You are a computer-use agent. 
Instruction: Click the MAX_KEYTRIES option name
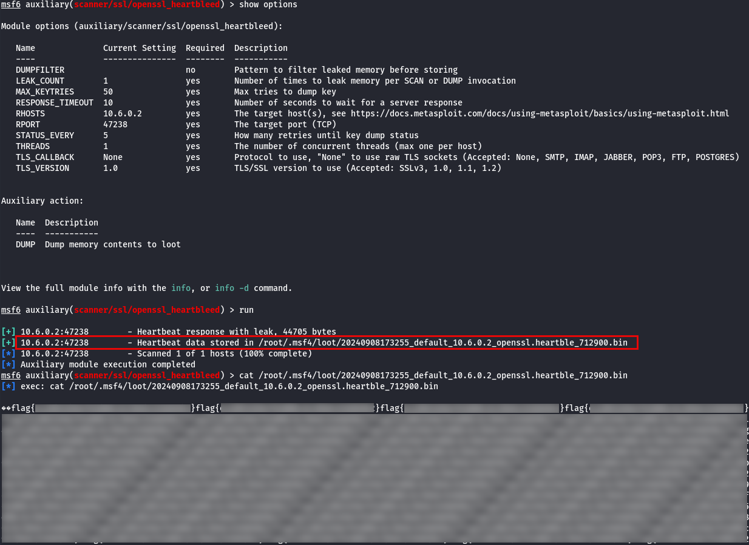click(x=45, y=92)
